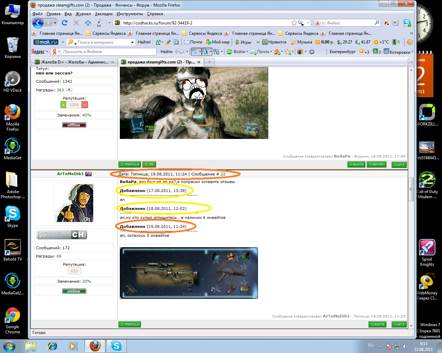The width and height of the screenshot is (442, 353).
Task: Open the Google Chrome desktop shortcut
Action: click(x=12, y=321)
